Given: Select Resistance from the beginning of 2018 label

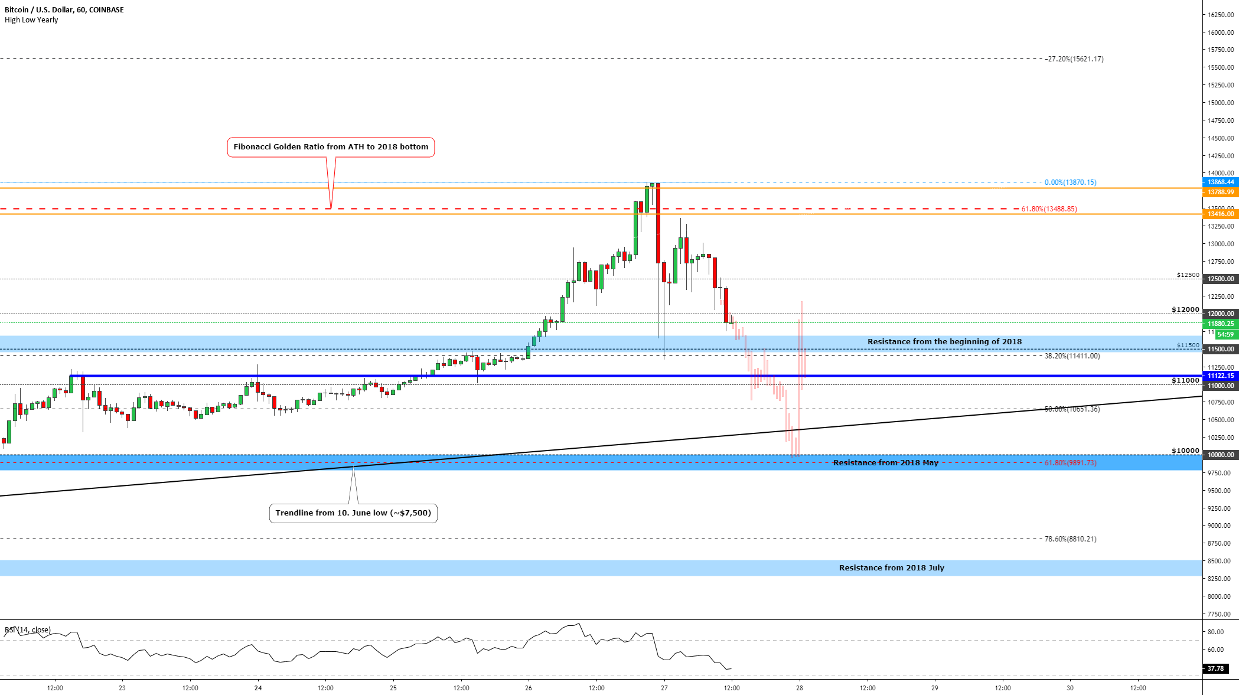Looking at the screenshot, I should coord(944,342).
